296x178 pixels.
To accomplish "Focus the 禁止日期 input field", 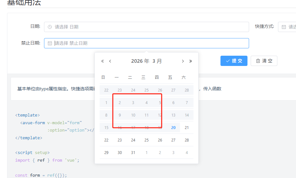I will coord(148,43).
